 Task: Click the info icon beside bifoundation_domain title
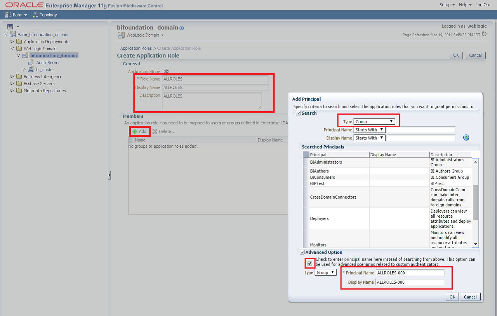click(182, 28)
